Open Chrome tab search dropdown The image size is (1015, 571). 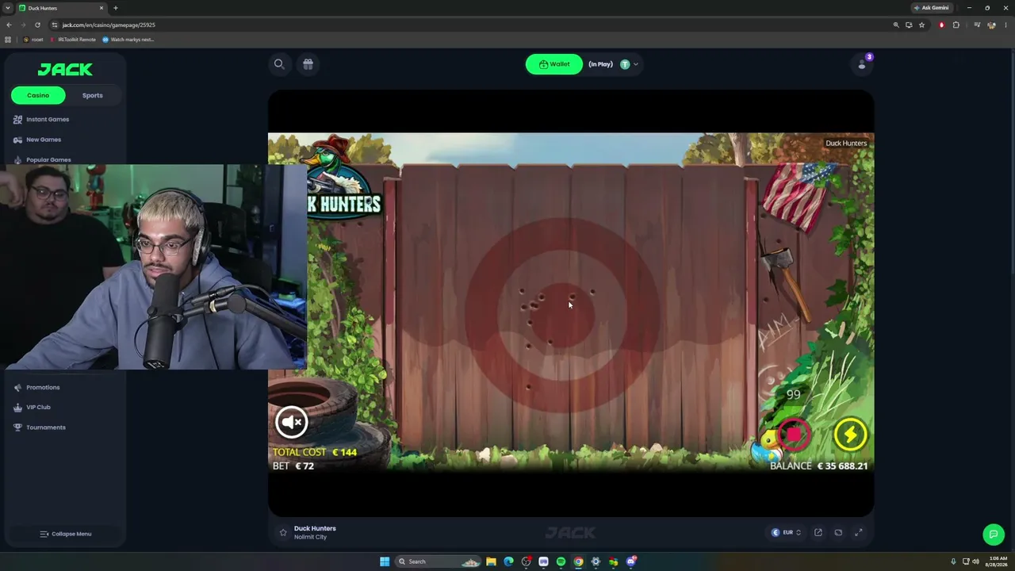[7, 8]
